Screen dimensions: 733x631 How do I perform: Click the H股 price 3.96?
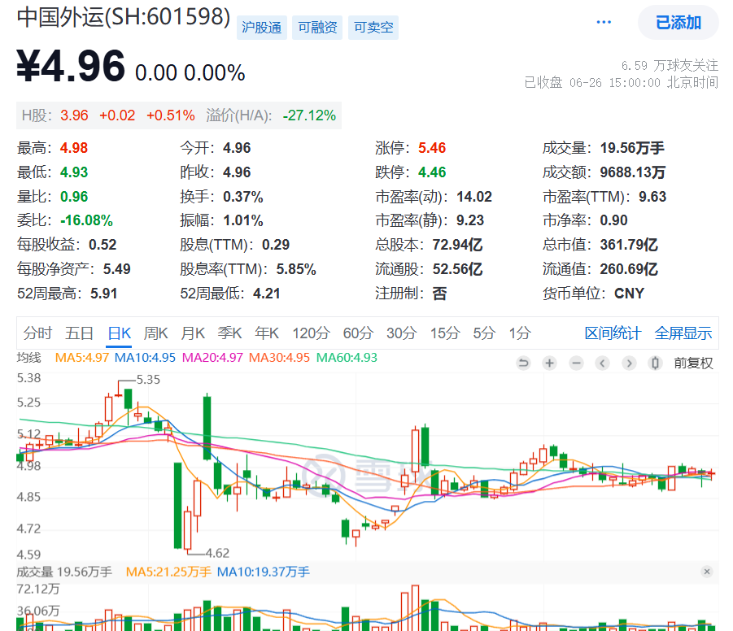coord(74,115)
